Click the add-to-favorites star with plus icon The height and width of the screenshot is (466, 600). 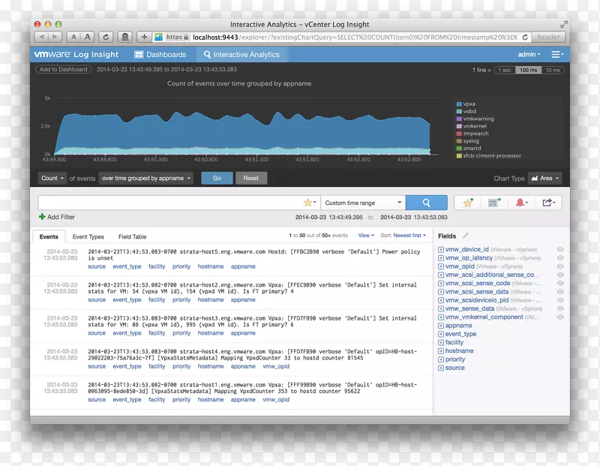(468, 203)
